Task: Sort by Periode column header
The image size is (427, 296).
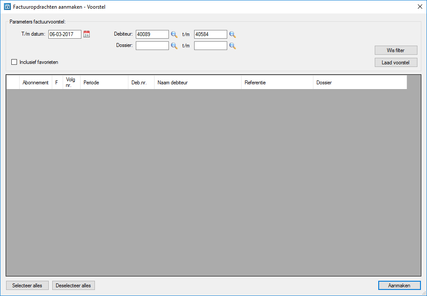Action: pyautogui.click(x=104, y=83)
